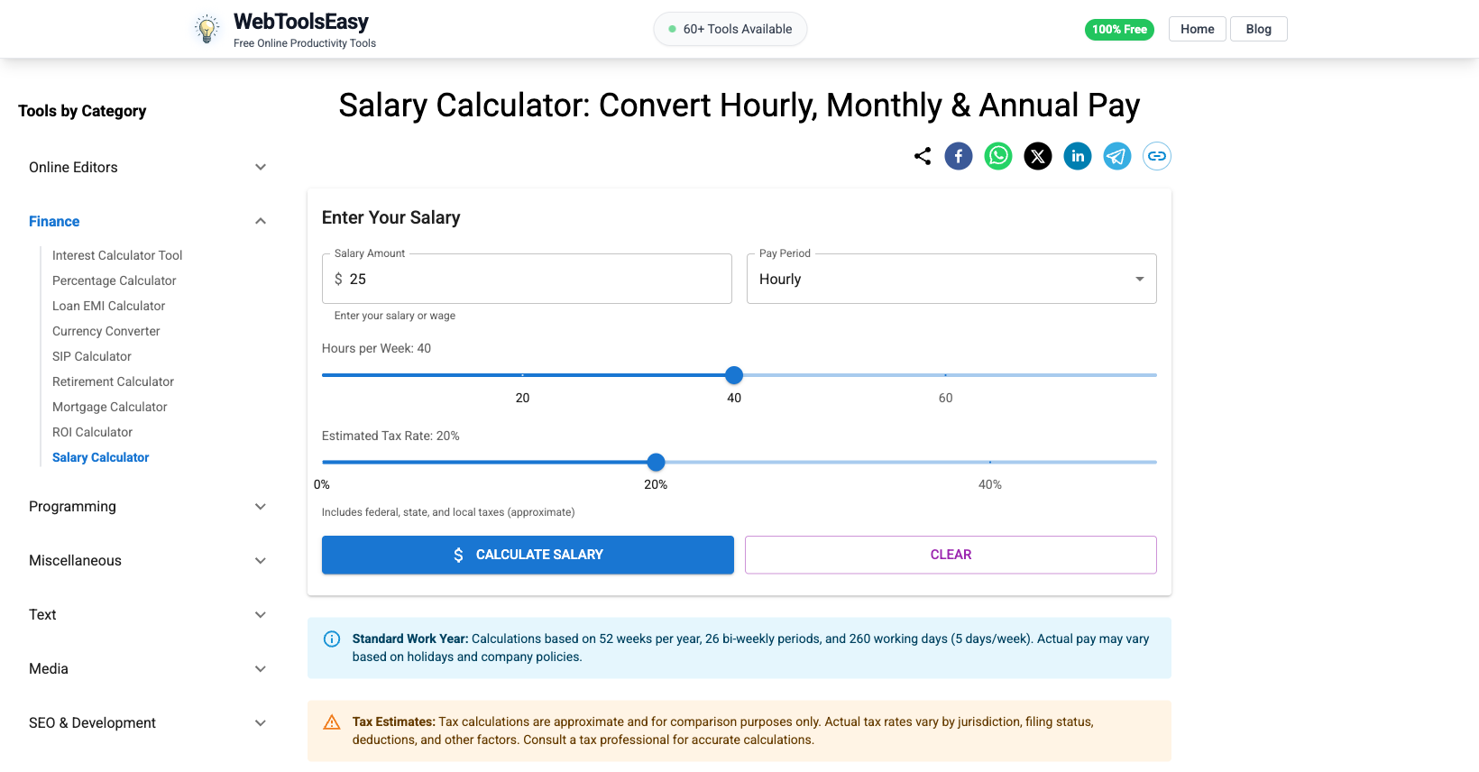Go to the Blog page
The width and height of the screenshot is (1479, 772).
(1258, 28)
